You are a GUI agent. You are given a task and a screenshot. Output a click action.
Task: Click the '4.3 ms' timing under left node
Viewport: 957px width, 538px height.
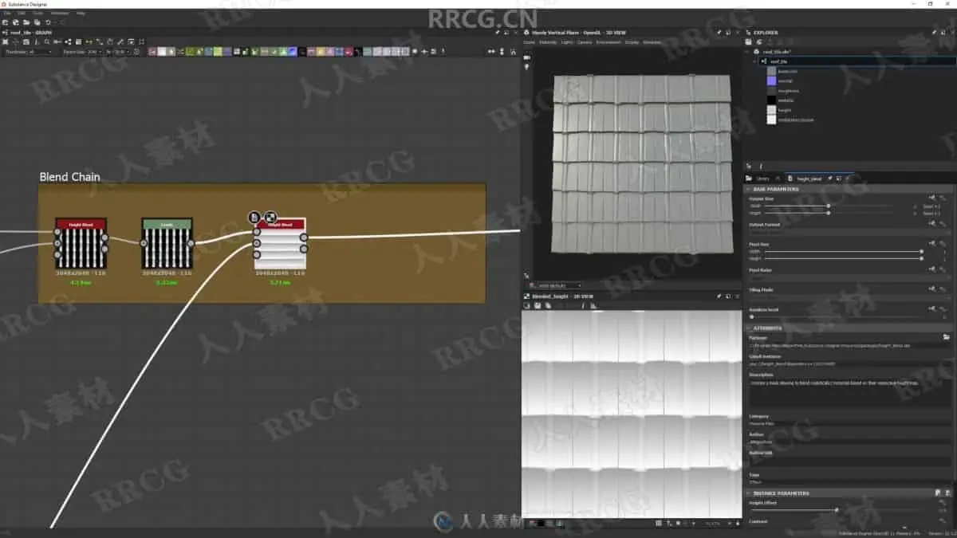81,282
